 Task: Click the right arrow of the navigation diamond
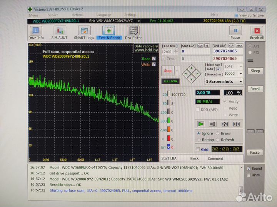[197, 74]
